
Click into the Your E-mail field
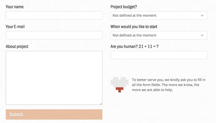point(54,35)
